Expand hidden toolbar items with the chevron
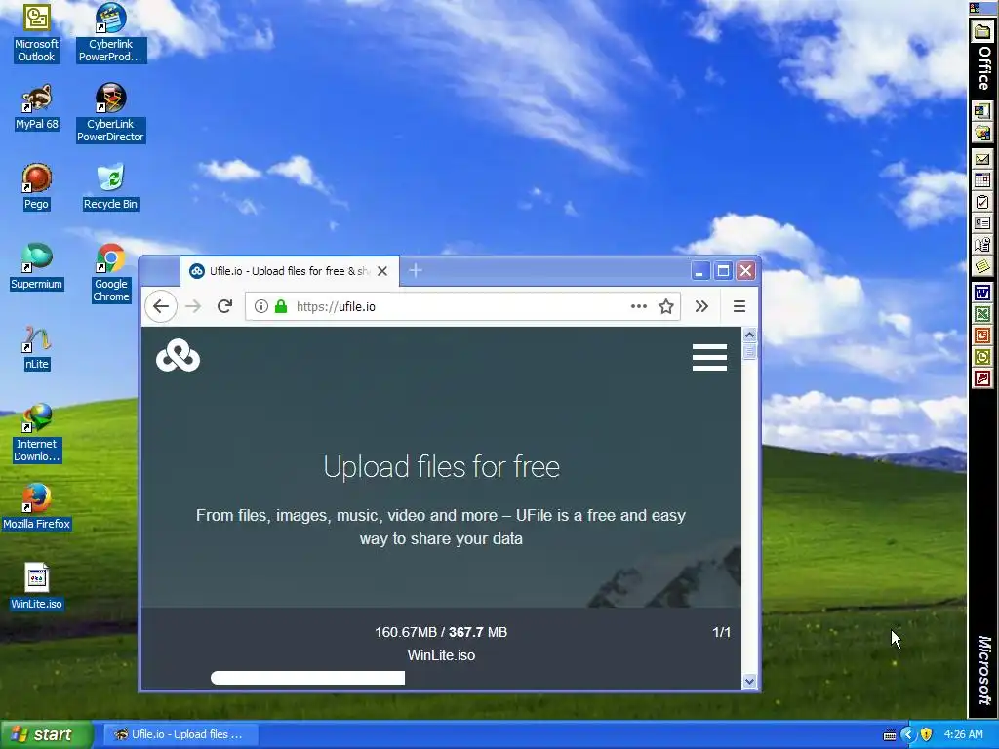Screen dimensions: 999x749 click(701, 306)
